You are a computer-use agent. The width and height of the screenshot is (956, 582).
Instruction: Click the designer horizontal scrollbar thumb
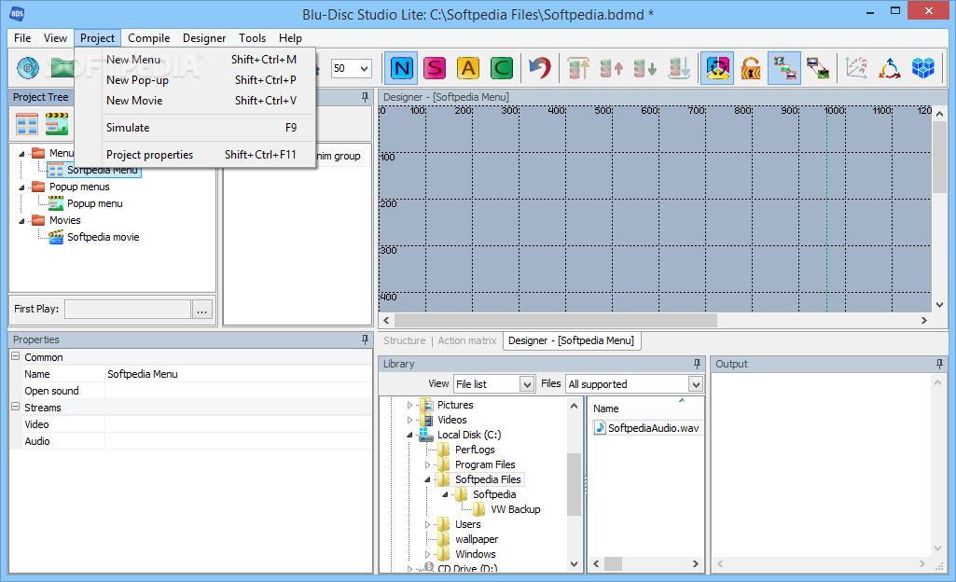click(x=556, y=320)
